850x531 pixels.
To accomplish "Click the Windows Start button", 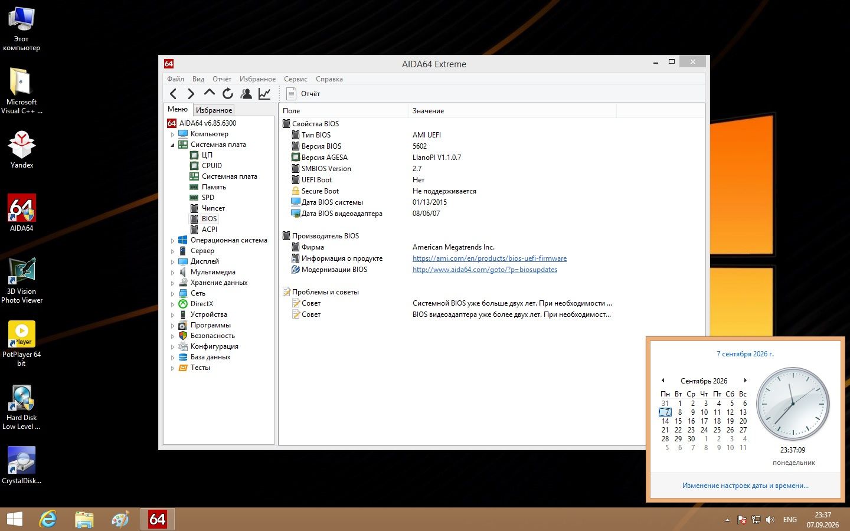I will (14, 519).
